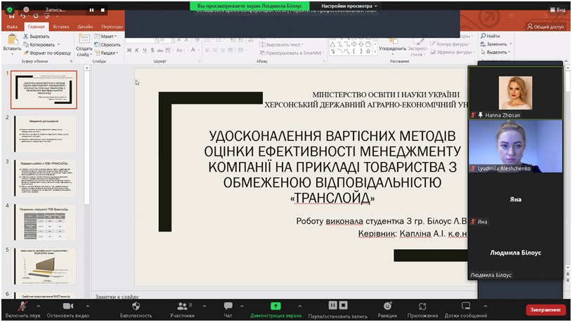Click PowerPoint save icon in quick access
The height and width of the screenshot is (322, 572).
pyautogui.click(x=12, y=16)
